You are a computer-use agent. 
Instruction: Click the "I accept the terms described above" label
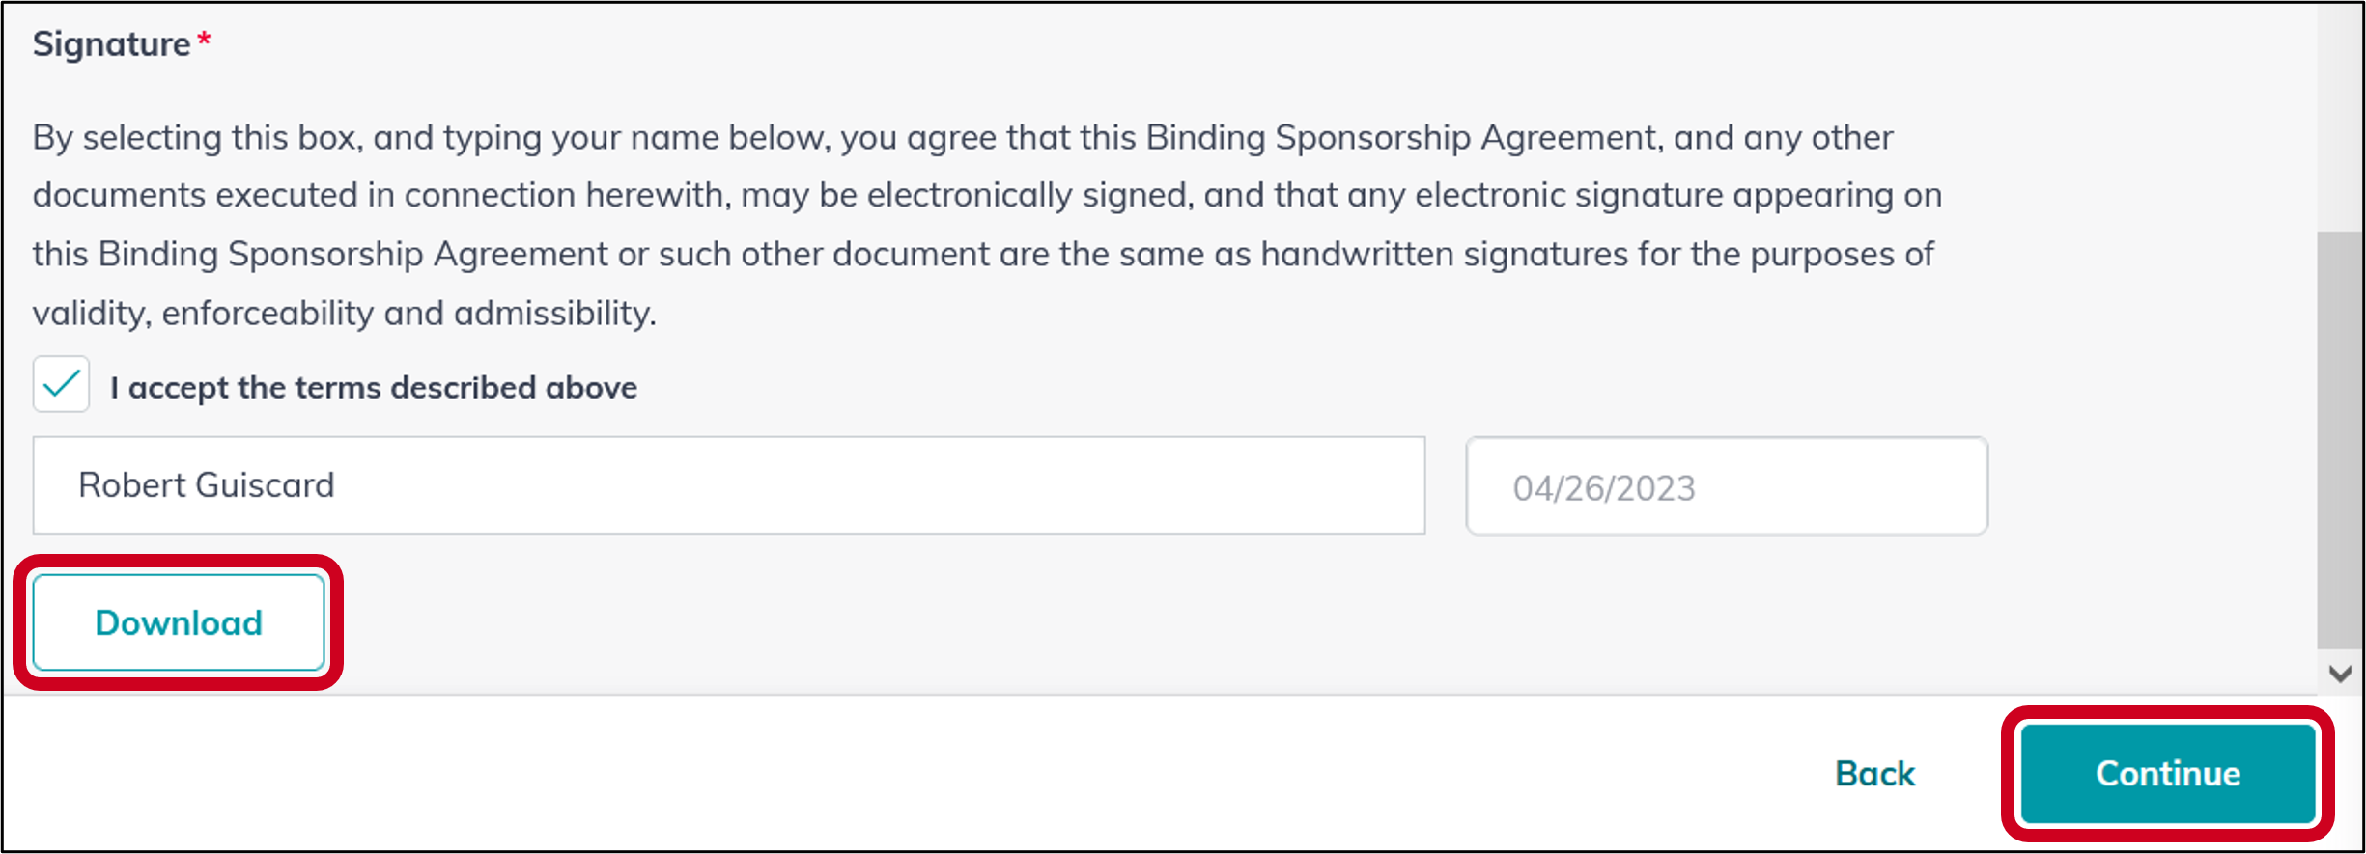373,388
